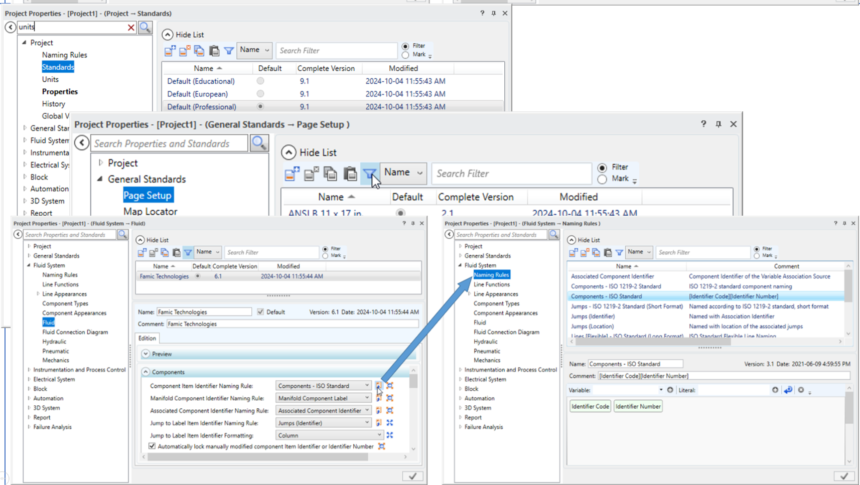Viewport: 860px width, 485px height.
Task: Clear the 'units' search text with red X
Action: (x=131, y=28)
